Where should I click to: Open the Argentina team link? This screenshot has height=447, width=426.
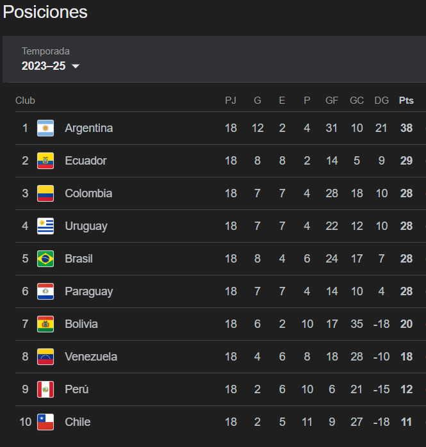88,128
